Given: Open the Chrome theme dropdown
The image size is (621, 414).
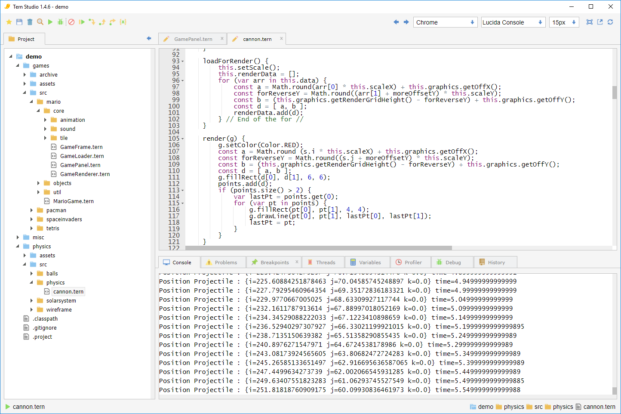Looking at the screenshot, I should pos(446,22).
